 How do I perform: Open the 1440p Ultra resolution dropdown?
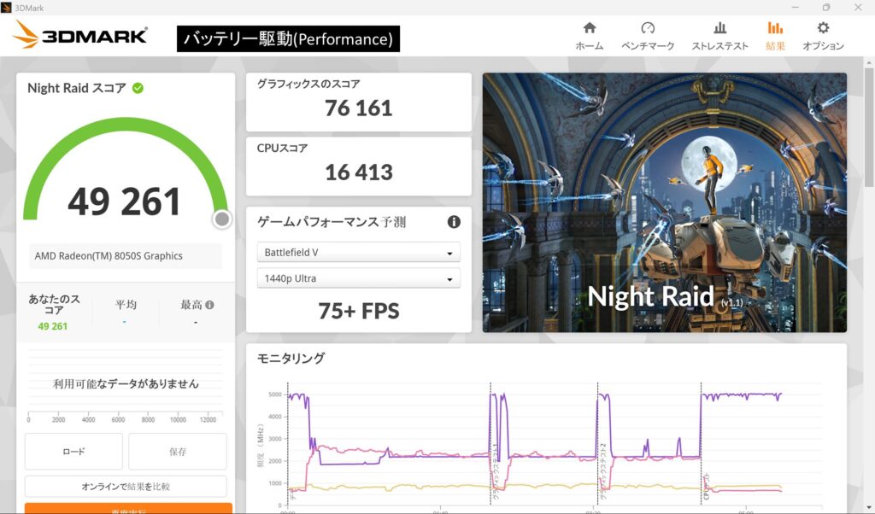coord(358,278)
